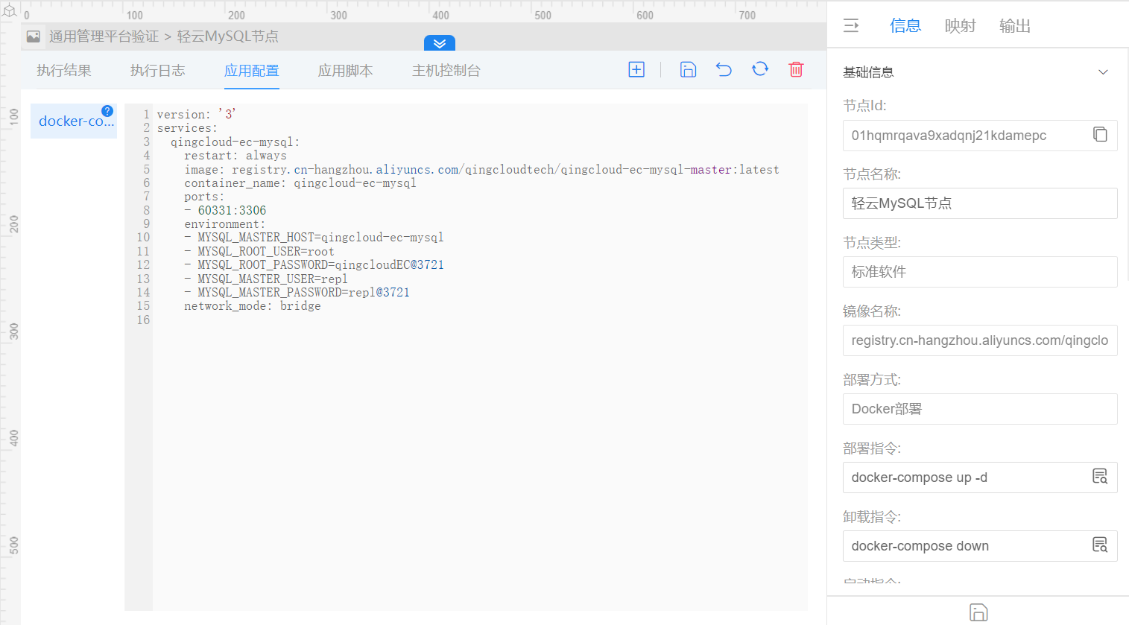
Task: Switch to the 执行结果 tab
Action: [64, 71]
